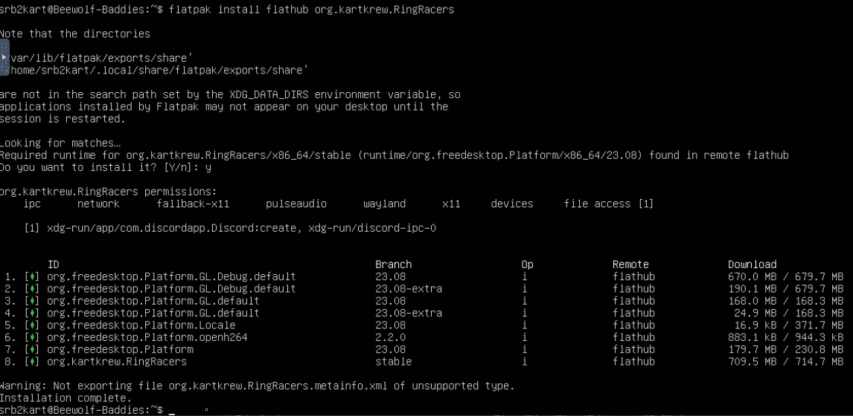Click the 'session is restarted.' line
Image resolution: width=853 pixels, height=416 pixels.
(63, 118)
